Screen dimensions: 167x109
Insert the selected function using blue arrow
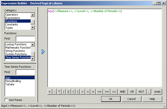[43, 52]
